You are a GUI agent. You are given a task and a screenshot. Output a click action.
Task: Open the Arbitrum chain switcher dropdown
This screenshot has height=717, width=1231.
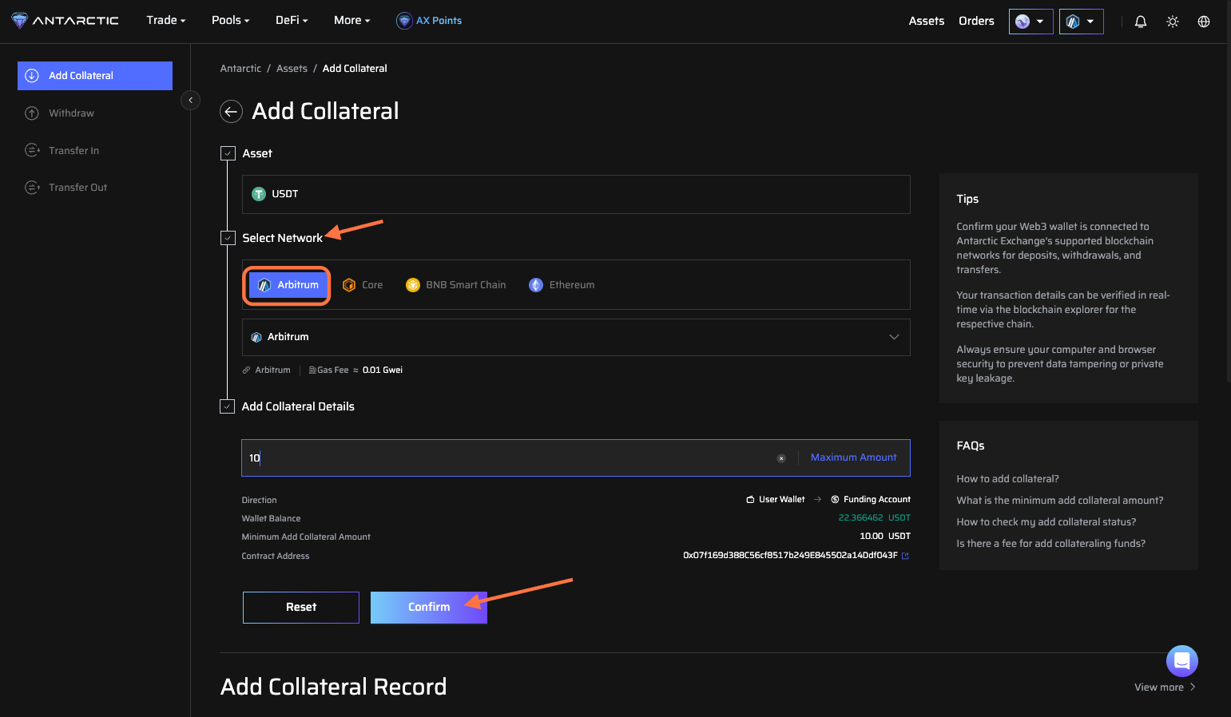point(1082,22)
